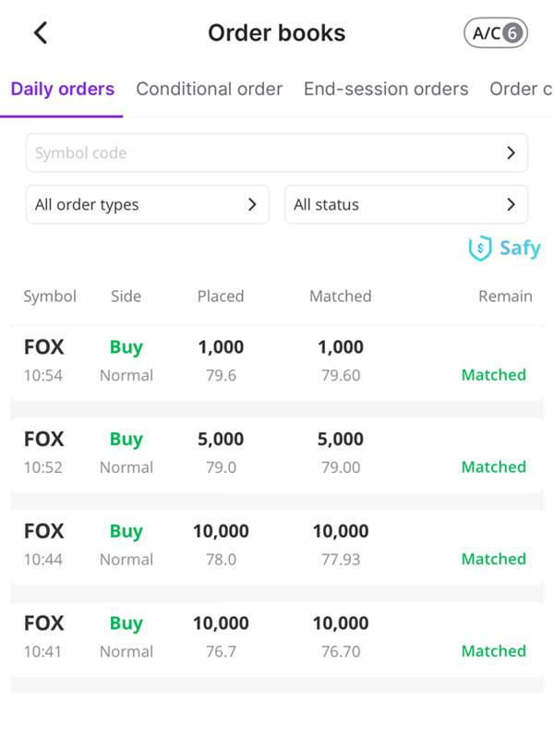The image size is (554, 739).
Task: Tap the Remain column header
Action: (x=505, y=297)
